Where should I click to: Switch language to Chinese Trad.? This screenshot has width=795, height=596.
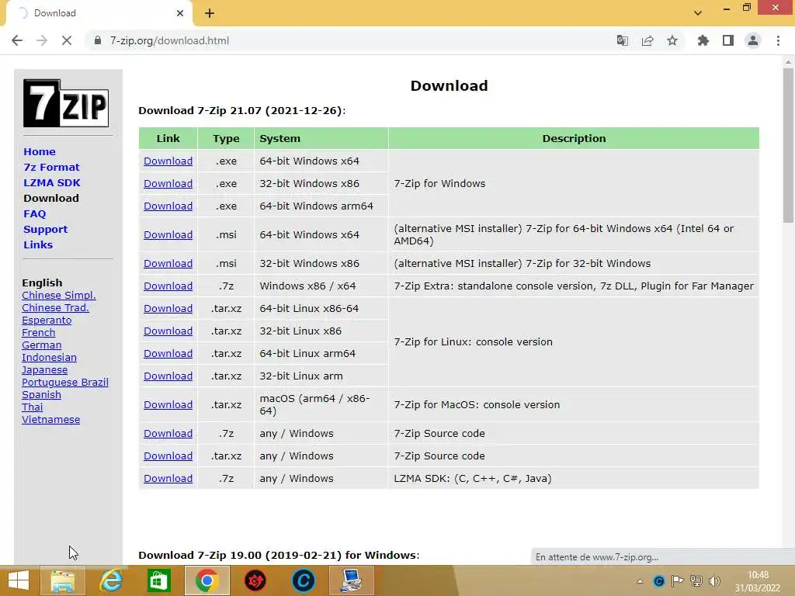coord(55,307)
